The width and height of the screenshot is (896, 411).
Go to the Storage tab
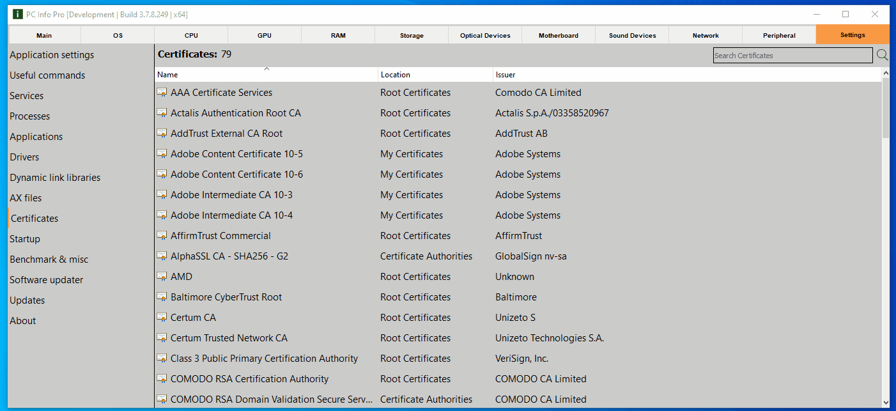[x=412, y=35]
